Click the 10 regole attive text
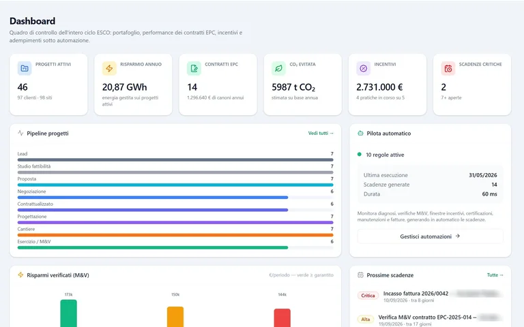The image size is (524, 327). (385, 155)
